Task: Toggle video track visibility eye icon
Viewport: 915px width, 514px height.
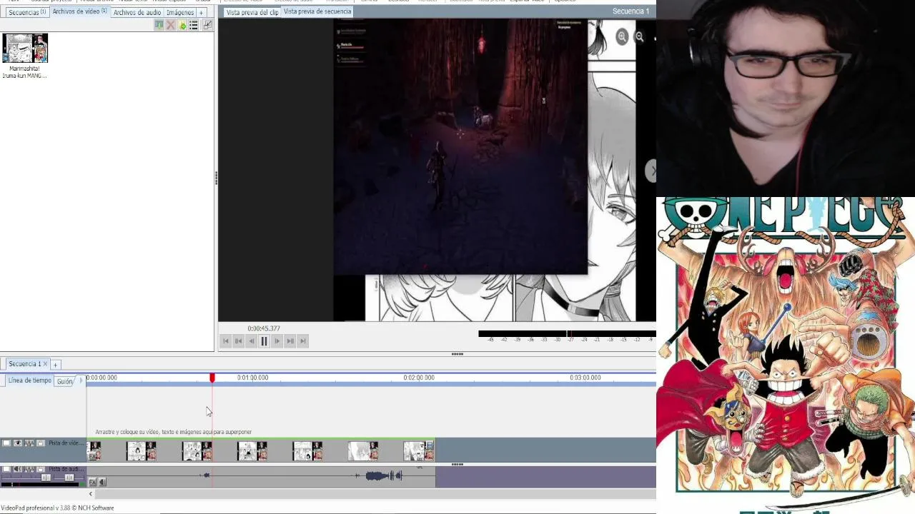Action: coord(18,443)
